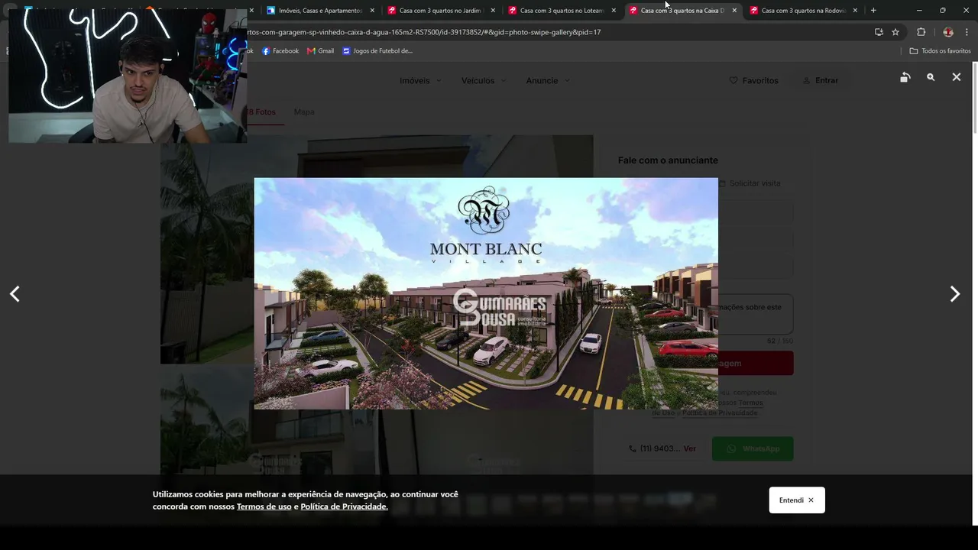Image resolution: width=978 pixels, height=550 pixels.
Task: Click the install app icon in address bar
Action: (x=879, y=32)
